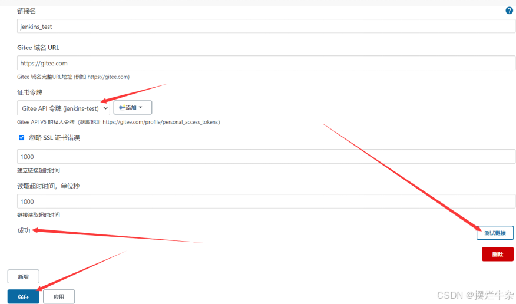The width and height of the screenshot is (516, 304).
Task: Select the 链接读取超时时间 hint text
Action: [38, 215]
